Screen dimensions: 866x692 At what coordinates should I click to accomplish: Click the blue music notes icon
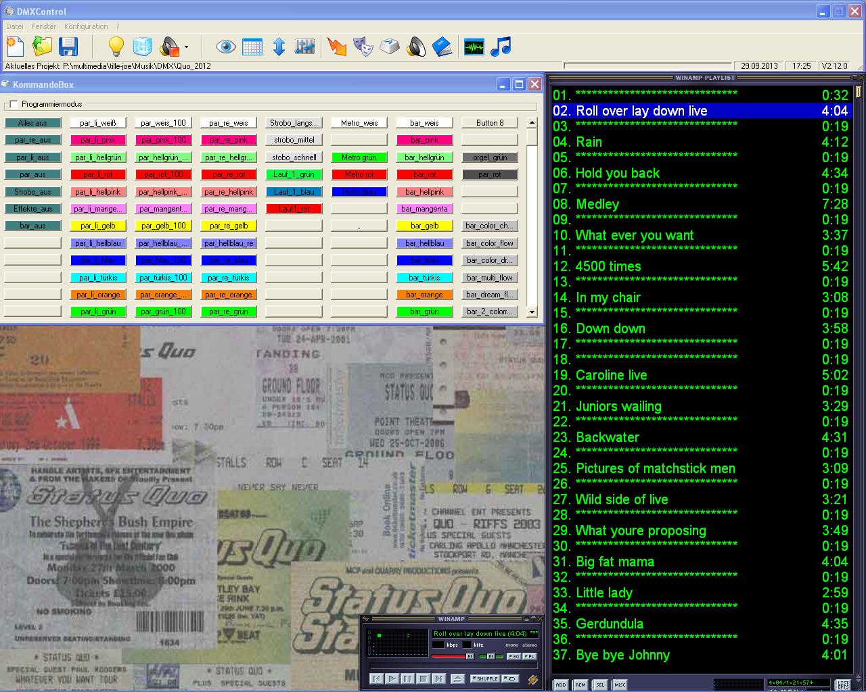501,47
